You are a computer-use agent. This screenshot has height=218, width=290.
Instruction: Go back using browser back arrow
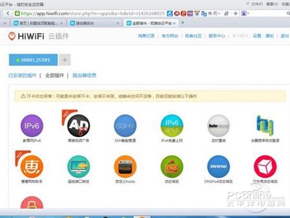pos(8,13)
